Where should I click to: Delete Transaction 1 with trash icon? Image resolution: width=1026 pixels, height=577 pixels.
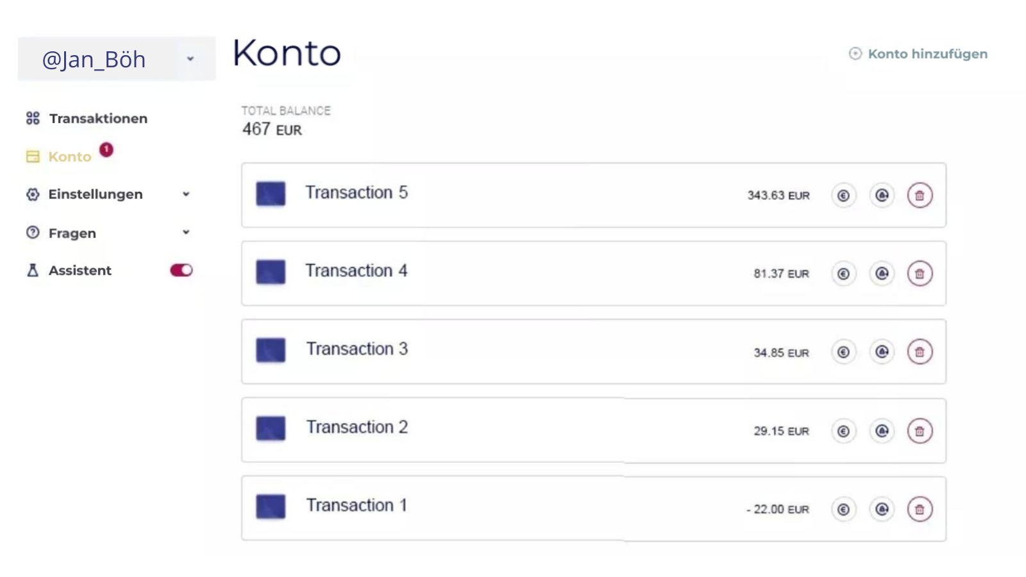[920, 510]
